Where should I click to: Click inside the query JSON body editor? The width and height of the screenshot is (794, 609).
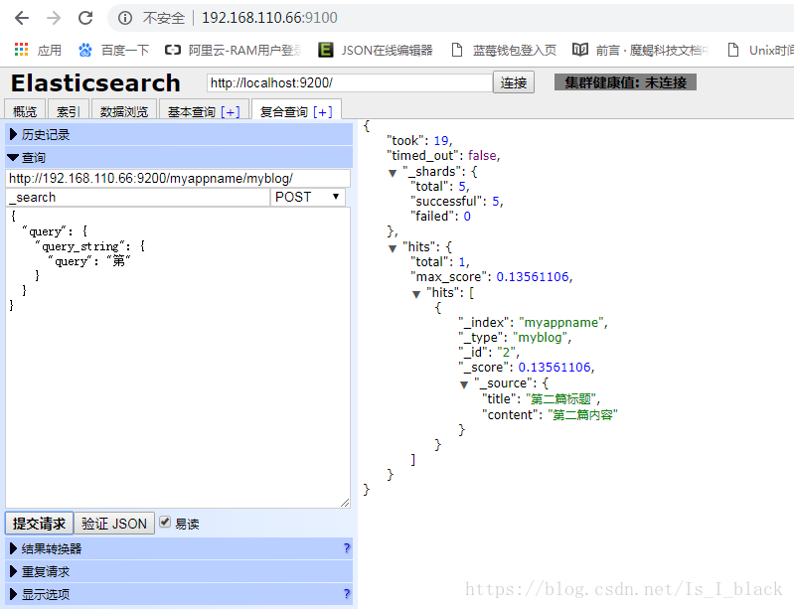click(x=178, y=358)
